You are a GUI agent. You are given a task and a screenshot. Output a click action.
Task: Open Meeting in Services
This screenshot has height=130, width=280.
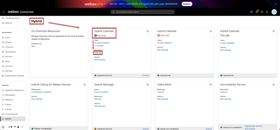pyautogui.click(x=9, y=100)
